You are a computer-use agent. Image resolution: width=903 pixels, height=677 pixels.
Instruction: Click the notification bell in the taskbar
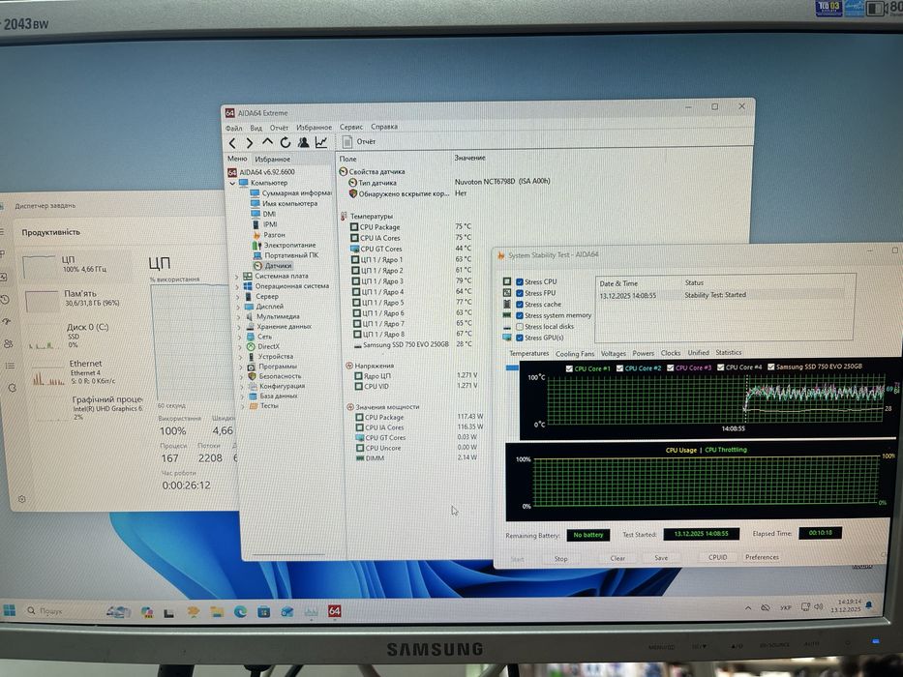click(868, 605)
